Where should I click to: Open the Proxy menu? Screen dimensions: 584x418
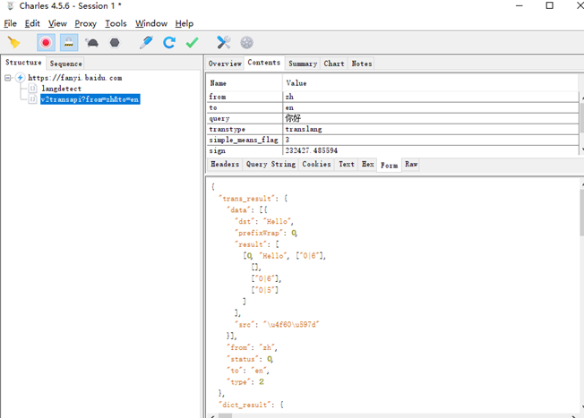tap(86, 23)
